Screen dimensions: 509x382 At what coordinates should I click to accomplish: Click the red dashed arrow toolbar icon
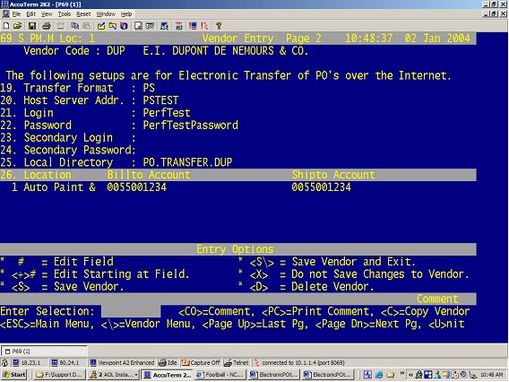coord(204,26)
